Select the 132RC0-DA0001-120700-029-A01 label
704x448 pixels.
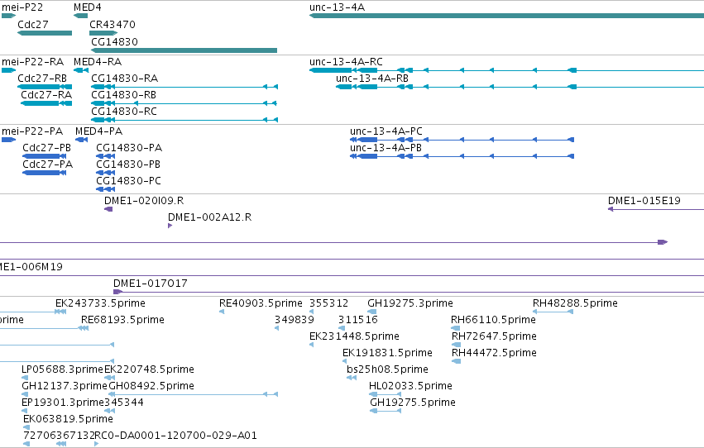coord(170,436)
